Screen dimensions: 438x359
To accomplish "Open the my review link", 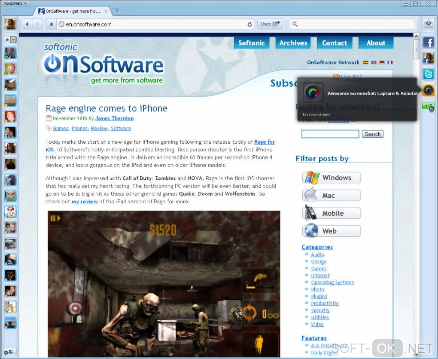I will point(85,202).
